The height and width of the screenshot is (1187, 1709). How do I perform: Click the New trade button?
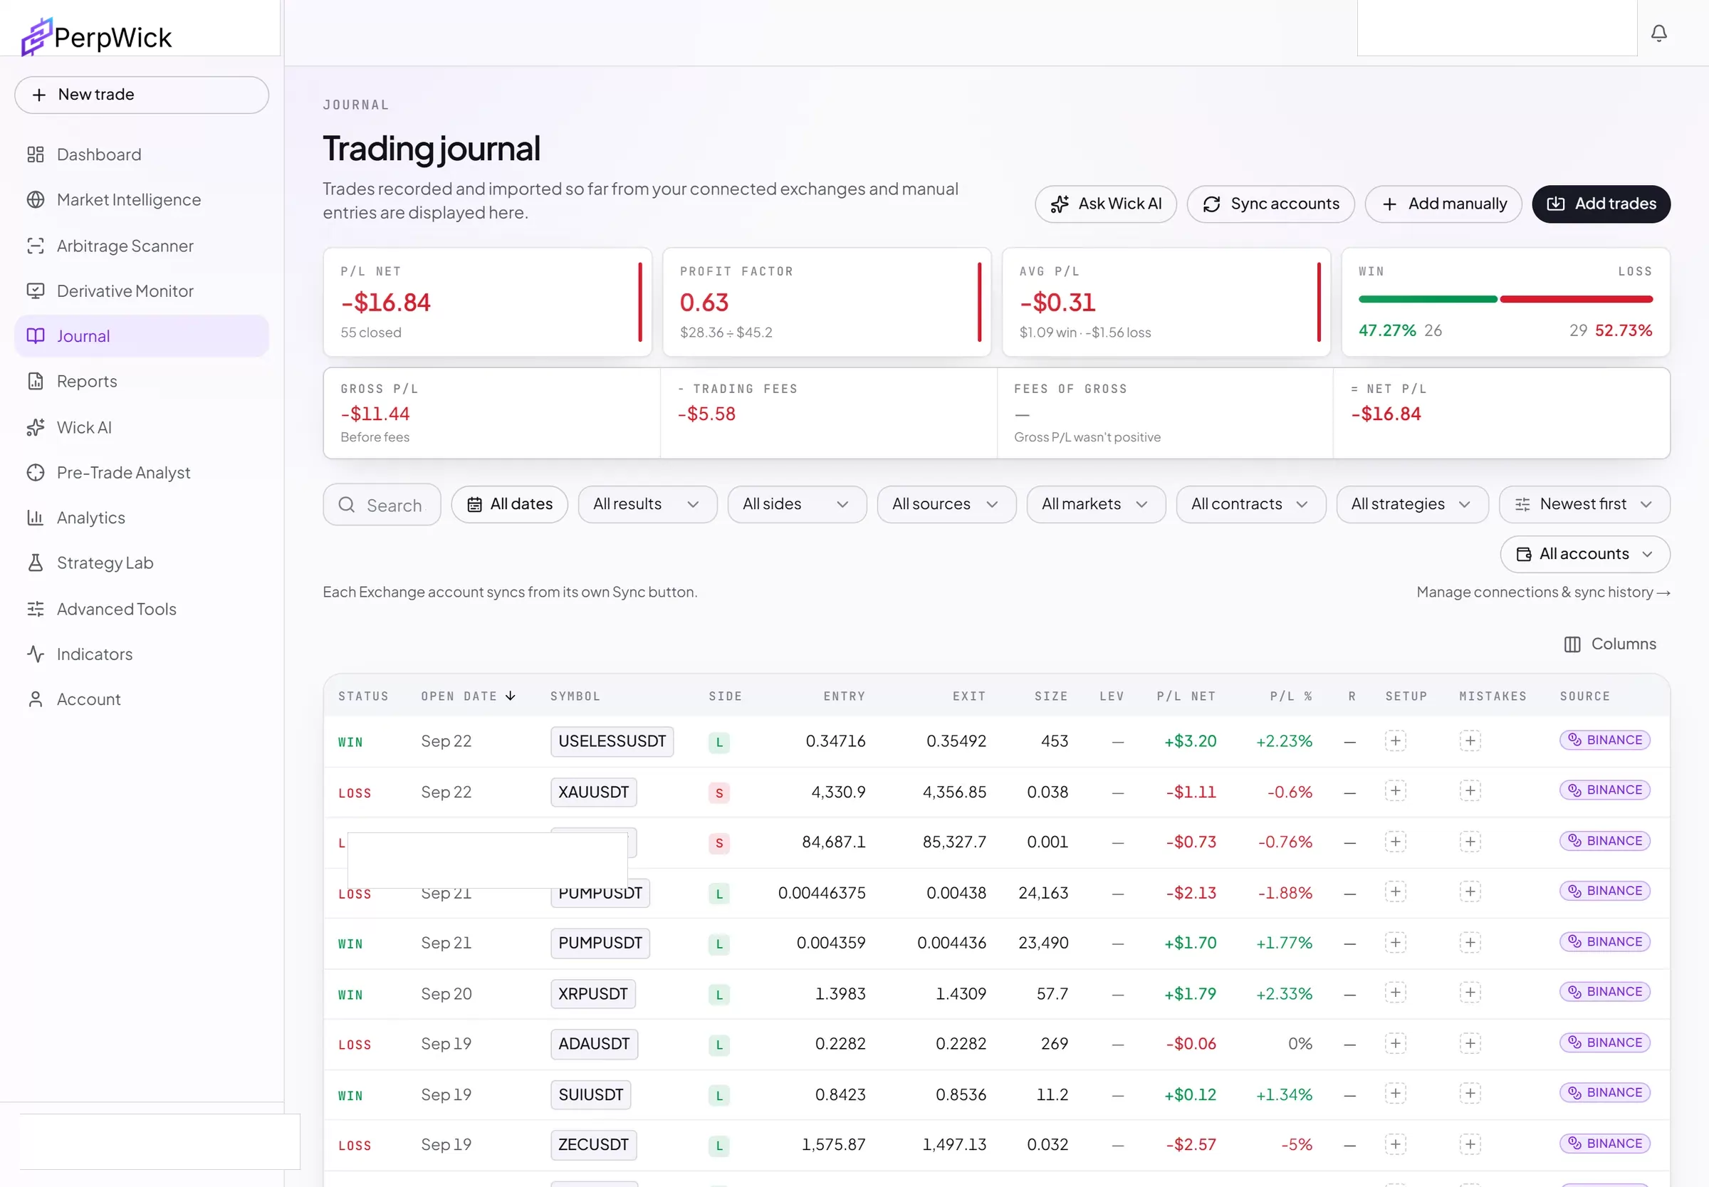coord(141,95)
